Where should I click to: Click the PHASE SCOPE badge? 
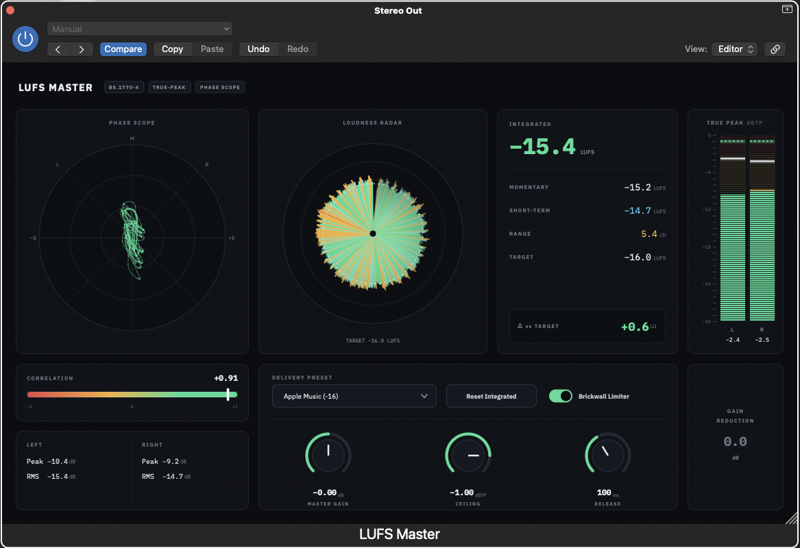tap(220, 87)
